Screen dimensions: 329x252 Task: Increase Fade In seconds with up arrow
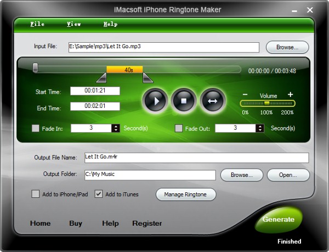116,126
